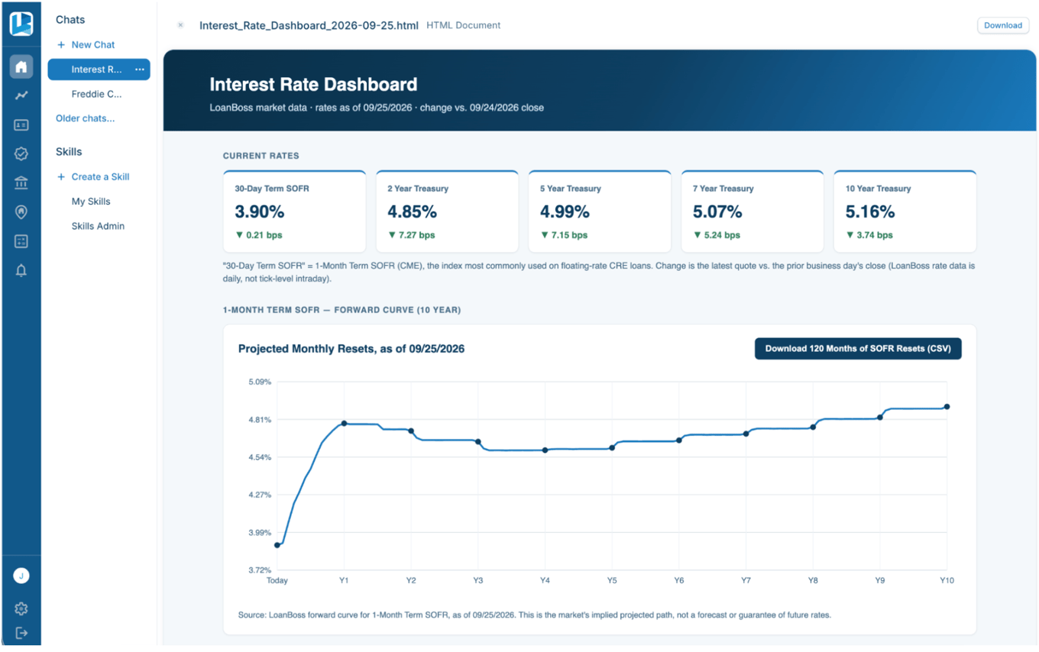Viewport: 1039px width, 652px height.
Task: Open options menu for Interest R... chat
Action: tap(139, 69)
